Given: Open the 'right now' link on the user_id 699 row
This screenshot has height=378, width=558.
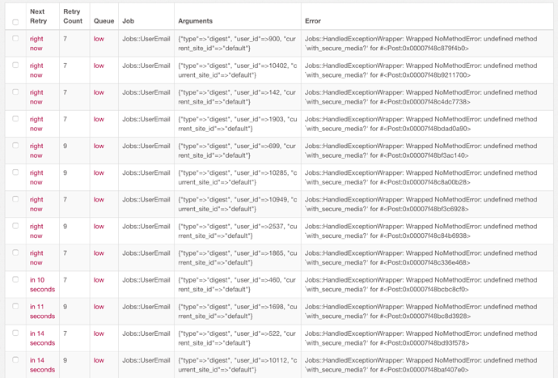Looking at the screenshot, I should coord(36,151).
